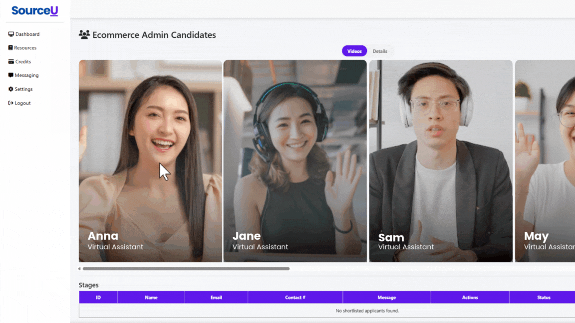This screenshot has width=575, height=323.
Task: Click the Messaging chat bubble icon
Action: (x=11, y=75)
